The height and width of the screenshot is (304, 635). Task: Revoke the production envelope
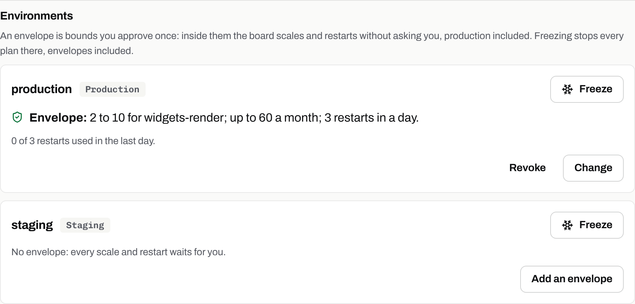tap(527, 168)
